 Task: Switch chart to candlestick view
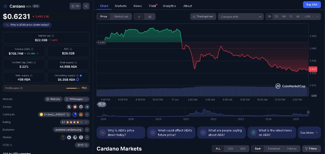pyautogui.click(x=150, y=17)
